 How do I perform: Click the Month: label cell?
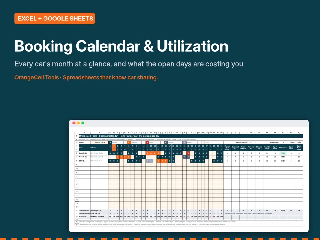tap(84, 142)
